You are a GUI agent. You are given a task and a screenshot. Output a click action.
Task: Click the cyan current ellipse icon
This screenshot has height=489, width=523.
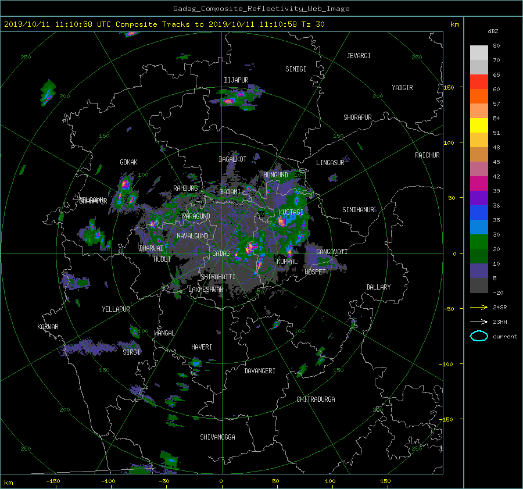coord(479,336)
